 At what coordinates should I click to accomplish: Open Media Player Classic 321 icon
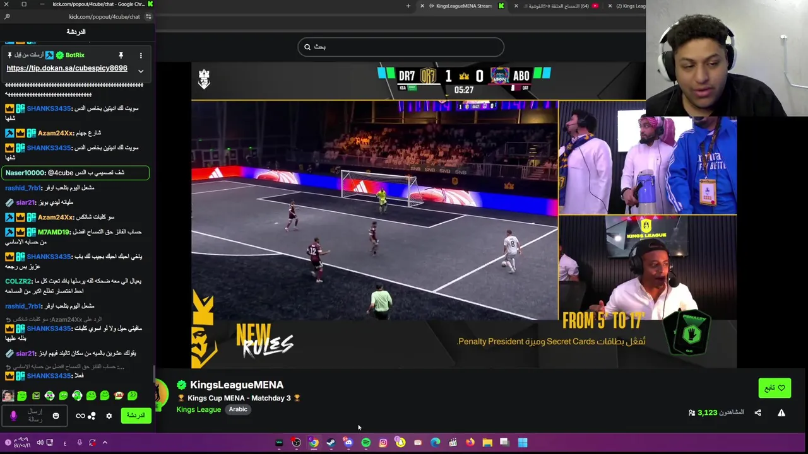pyautogui.click(x=453, y=443)
